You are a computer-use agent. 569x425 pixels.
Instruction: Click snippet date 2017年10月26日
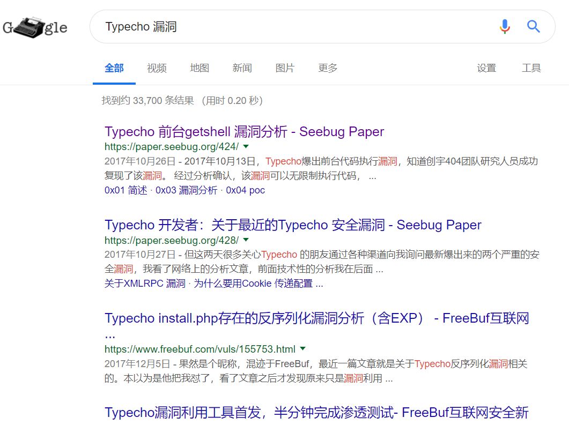[140, 161]
